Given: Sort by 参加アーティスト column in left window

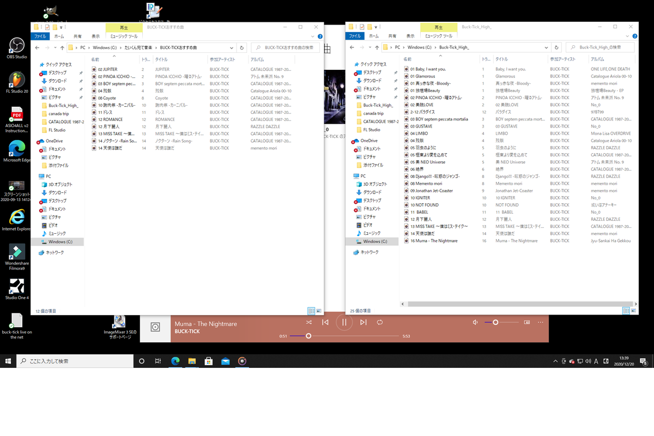Looking at the screenshot, I should 228,59.
